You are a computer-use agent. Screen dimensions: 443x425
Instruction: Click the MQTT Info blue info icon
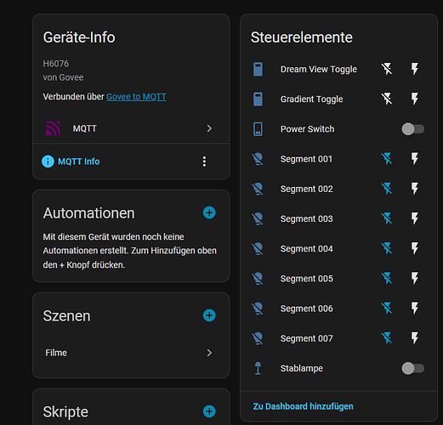(48, 161)
